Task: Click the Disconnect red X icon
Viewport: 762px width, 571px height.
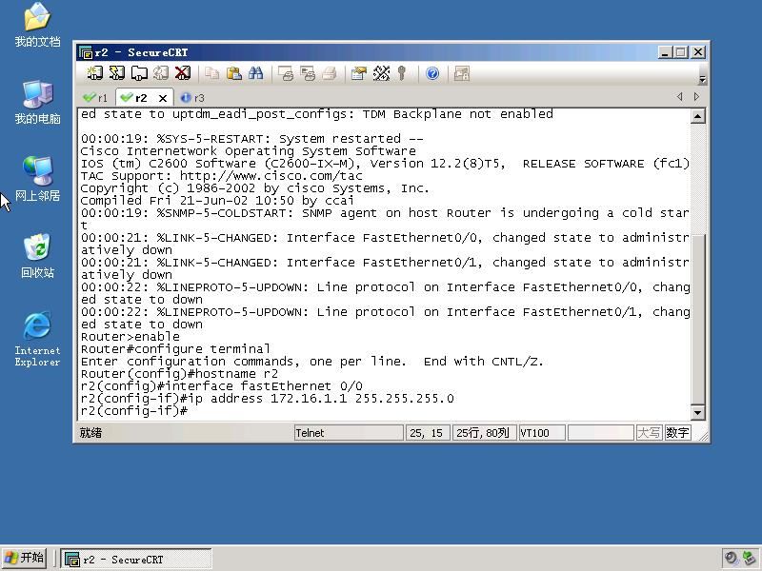Action: [x=183, y=73]
